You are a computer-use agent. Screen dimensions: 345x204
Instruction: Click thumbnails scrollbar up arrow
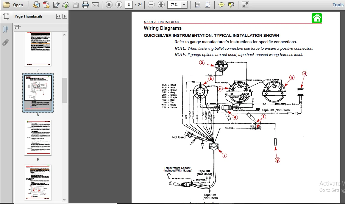(64, 35)
